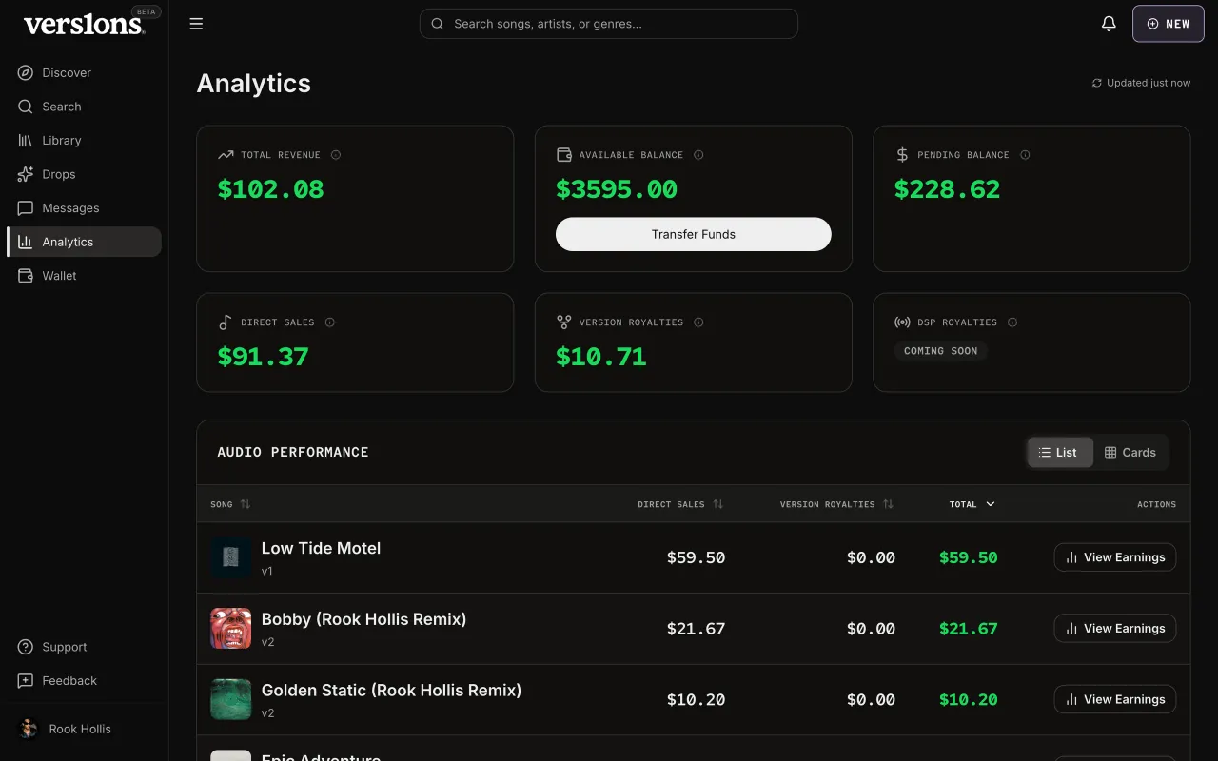Screen dimensions: 1218x761
Task: Open Drops in the sidebar
Action: 84,174
